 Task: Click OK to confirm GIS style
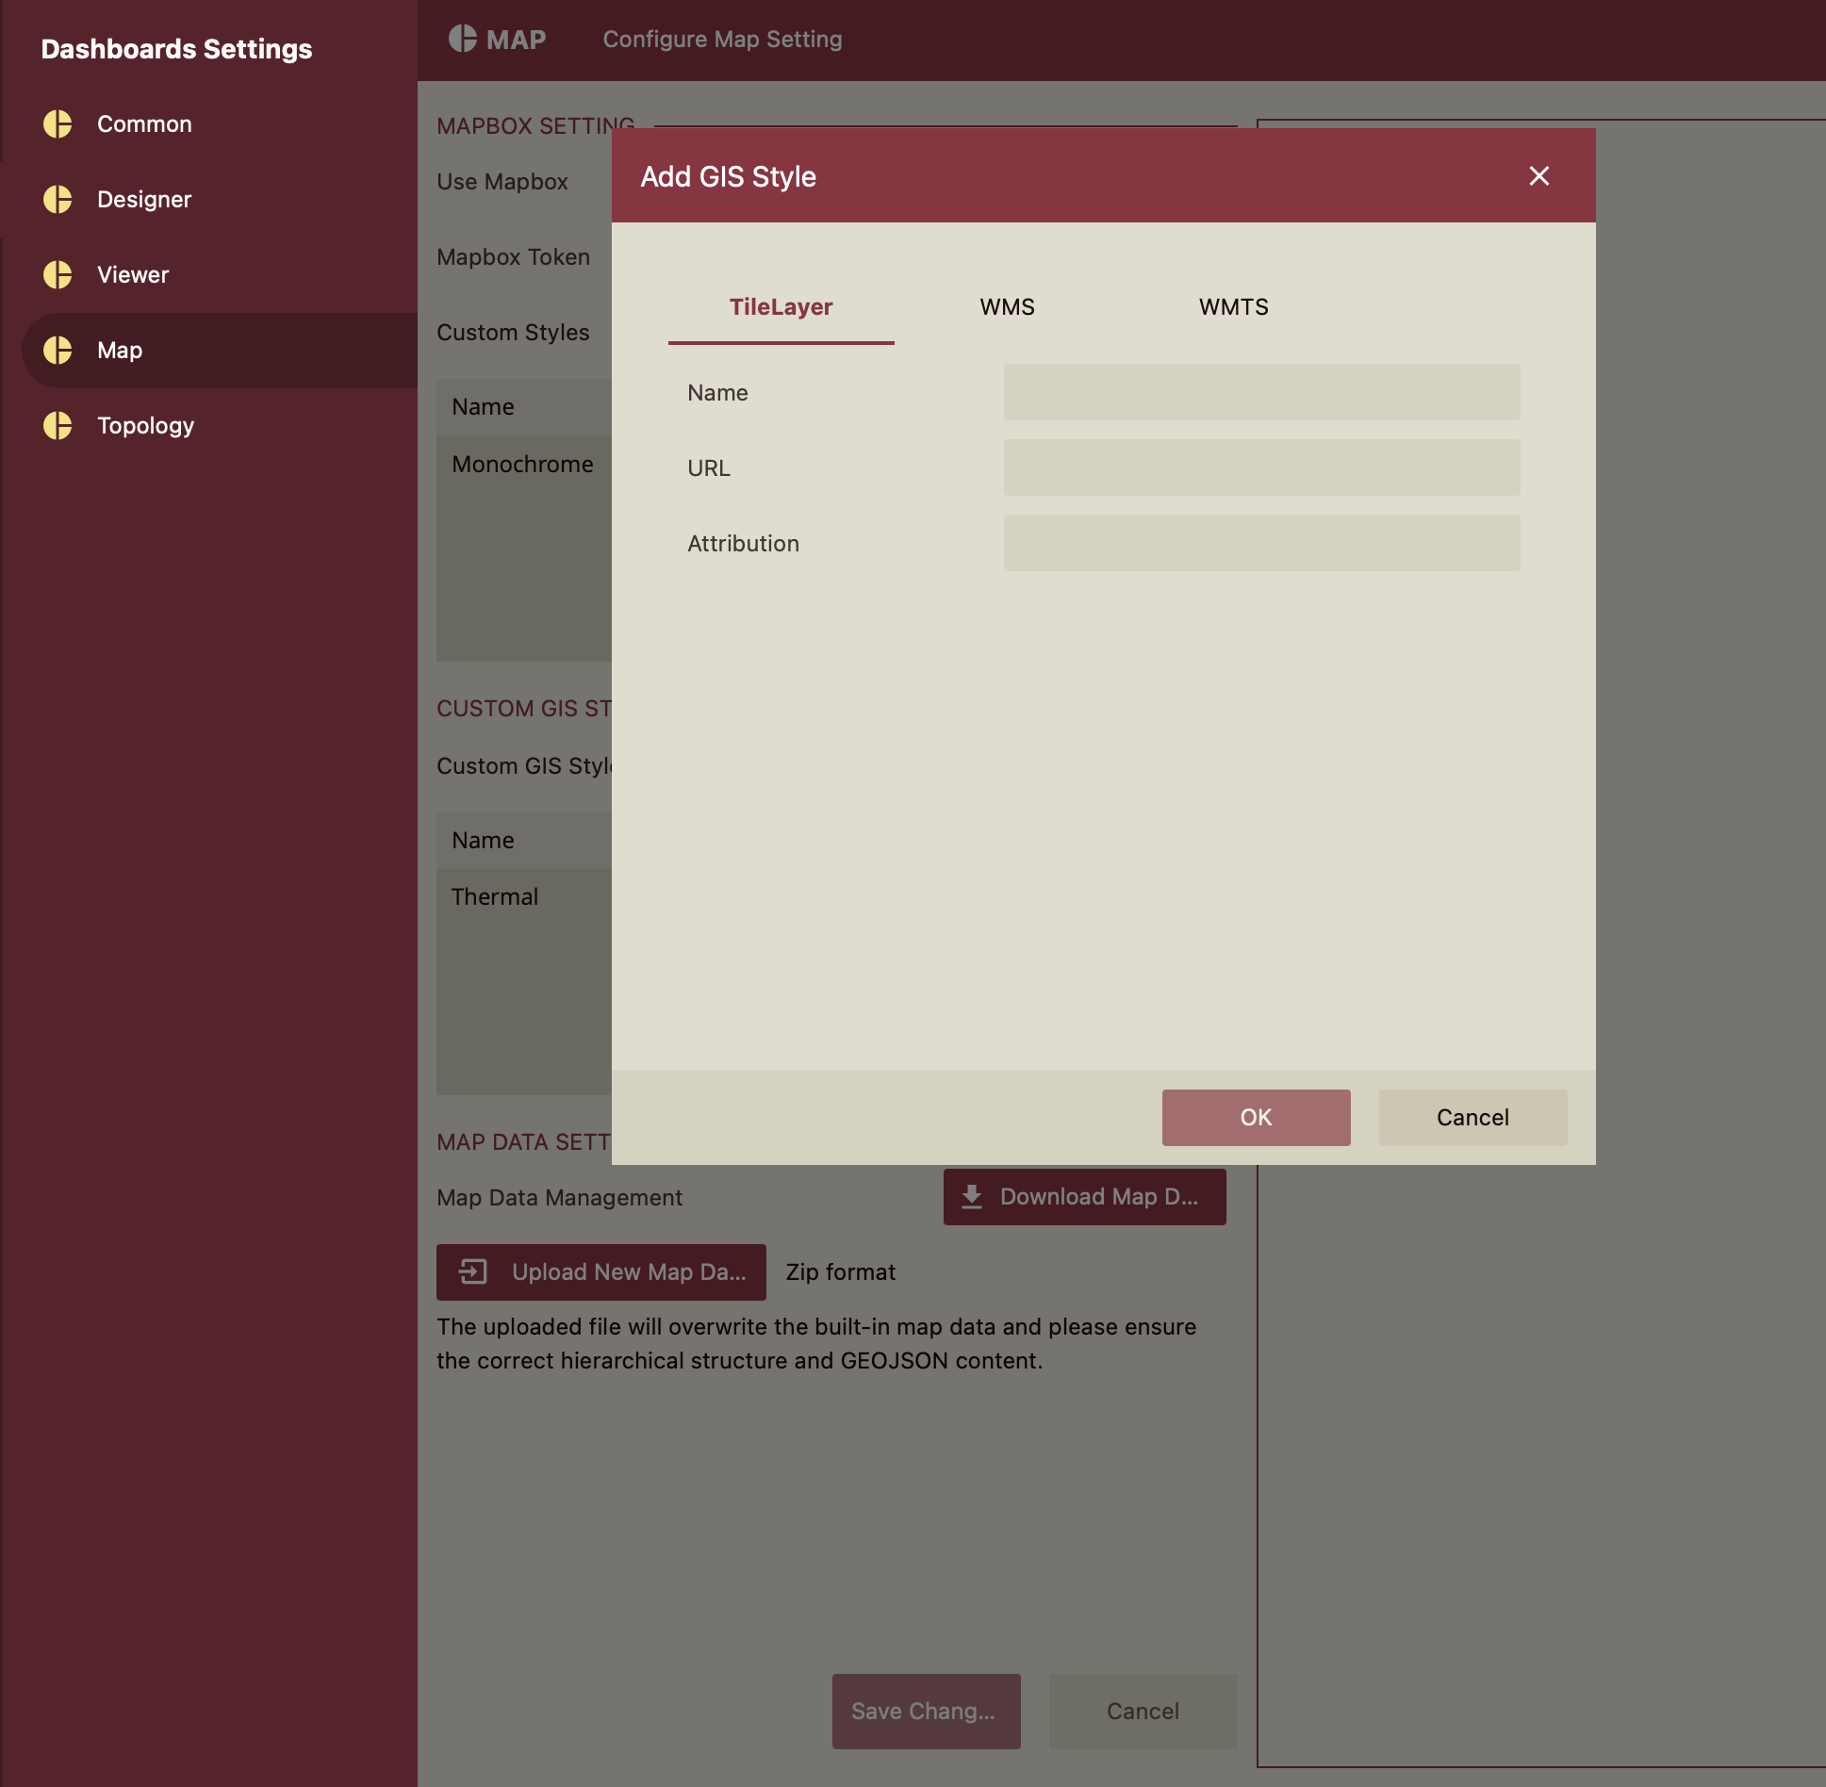[x=1257, y=1116]
